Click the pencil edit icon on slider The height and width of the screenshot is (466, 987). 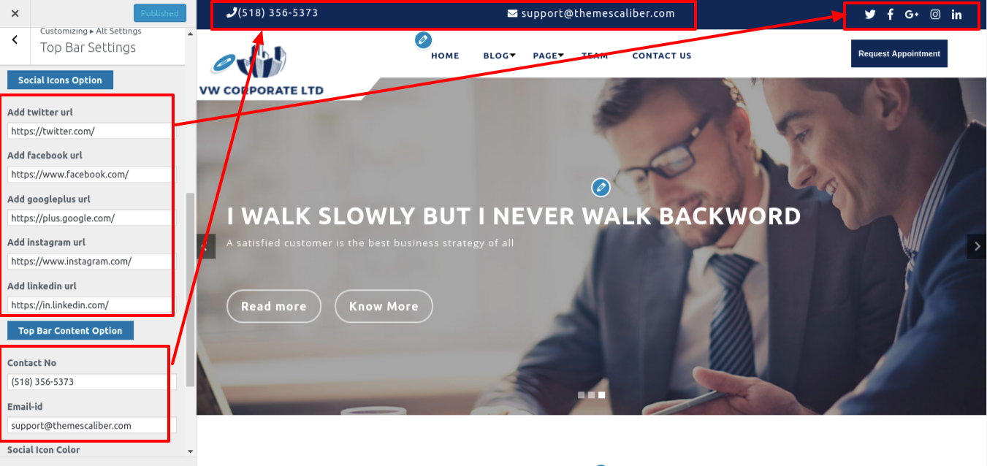[601, 188]
